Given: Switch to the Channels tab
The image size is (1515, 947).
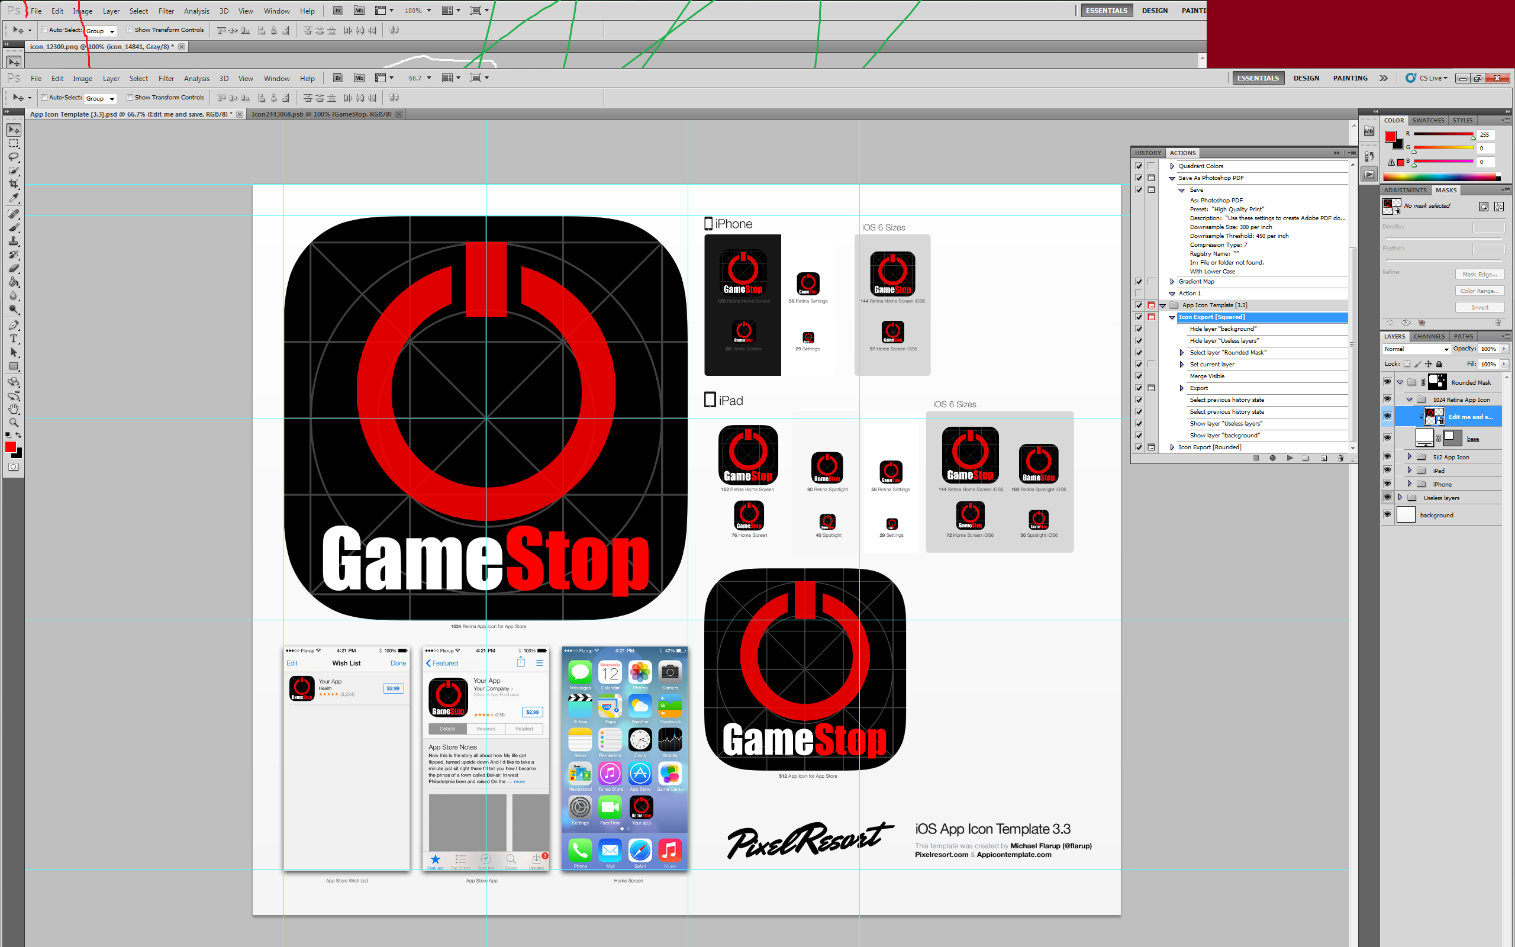Looking at the screenshot, I should click(x=1429, y=336).
